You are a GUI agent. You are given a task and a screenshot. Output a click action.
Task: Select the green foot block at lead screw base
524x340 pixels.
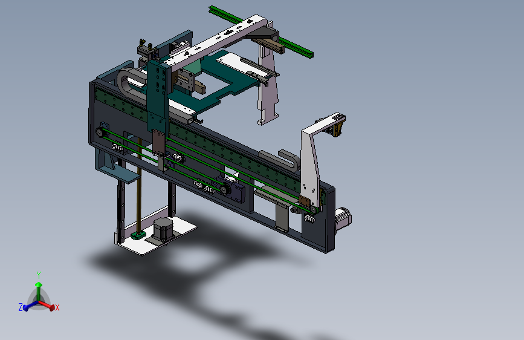[138, 235]
